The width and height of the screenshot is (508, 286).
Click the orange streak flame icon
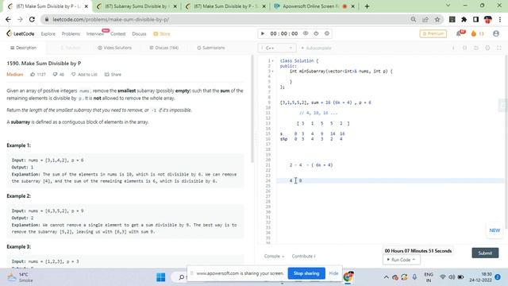point(473,33)
